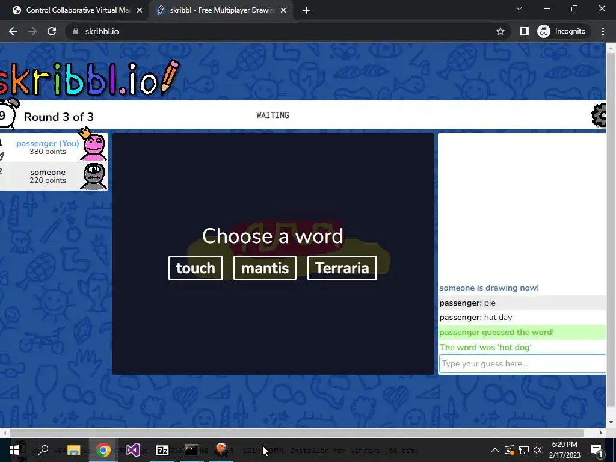Image resolution: width=616 pixels, height=462 pixels.
Task: Open 7-Zip from taskbar
Action: 162,450
